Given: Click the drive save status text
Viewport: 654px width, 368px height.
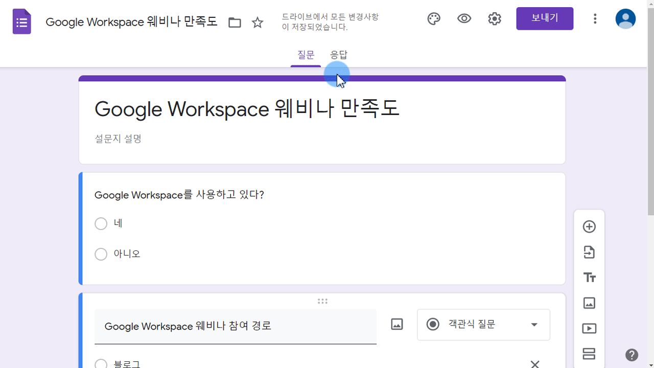Looking at the screenshot, I should pos(331,22).
